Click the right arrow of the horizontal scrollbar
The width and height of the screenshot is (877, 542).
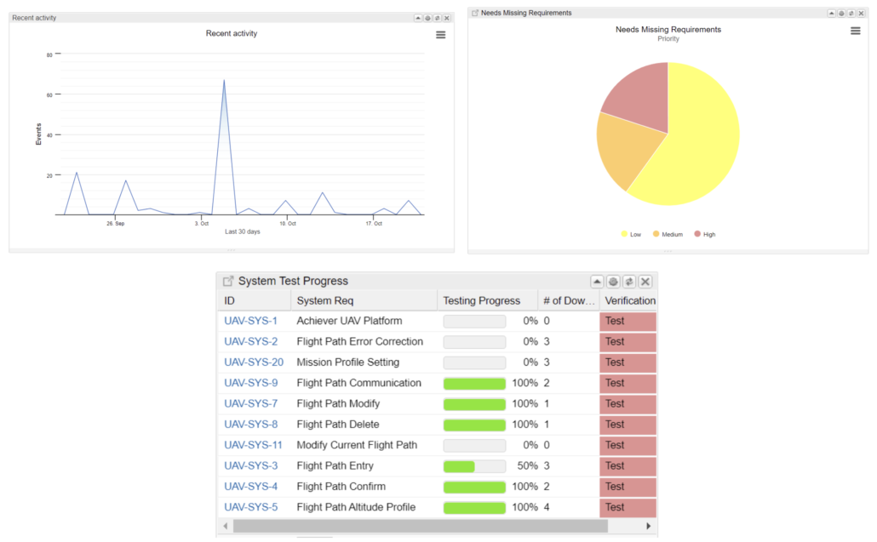pyautogui.click(x=648, y=526)
